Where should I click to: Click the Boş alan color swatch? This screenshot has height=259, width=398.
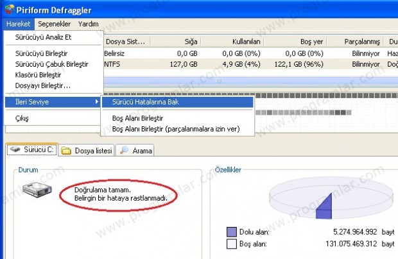coord(232,244)
